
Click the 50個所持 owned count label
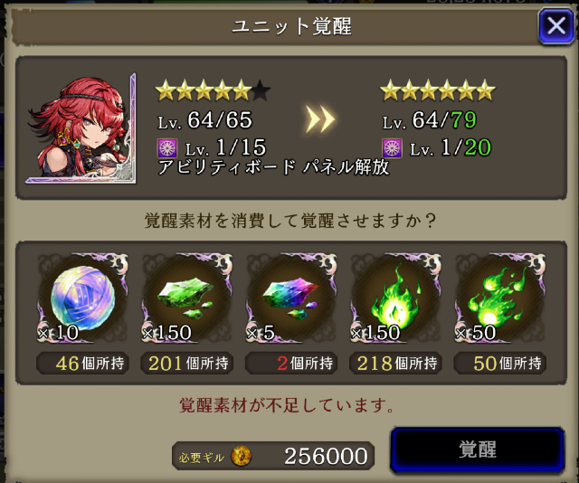pos(500,363)
